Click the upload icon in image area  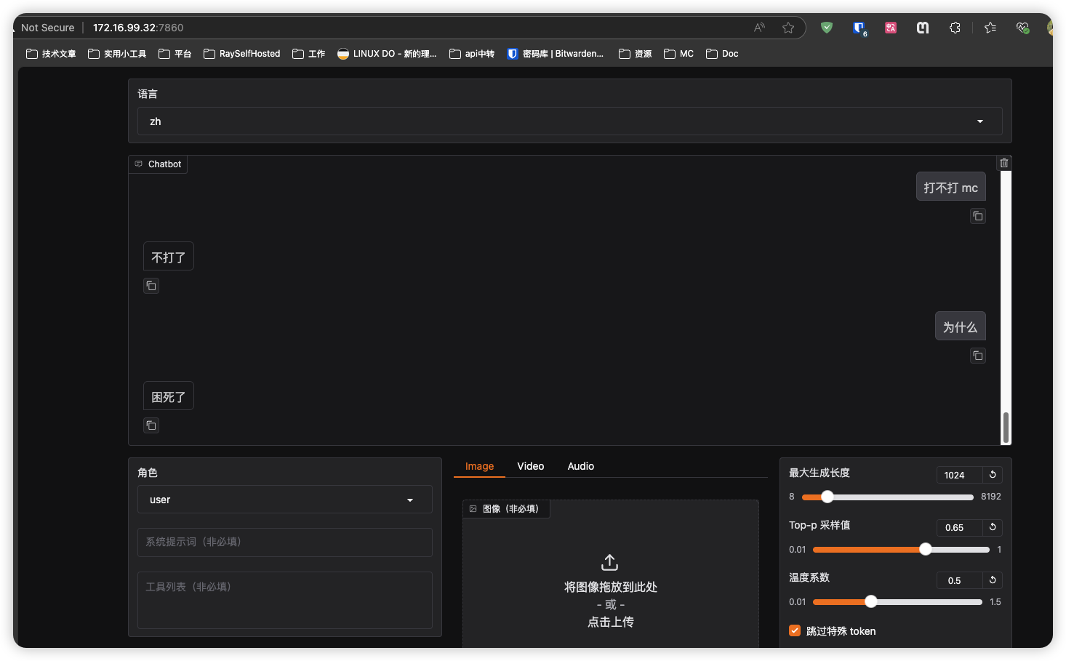610,562
